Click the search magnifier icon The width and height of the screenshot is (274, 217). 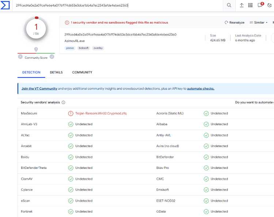229,5
